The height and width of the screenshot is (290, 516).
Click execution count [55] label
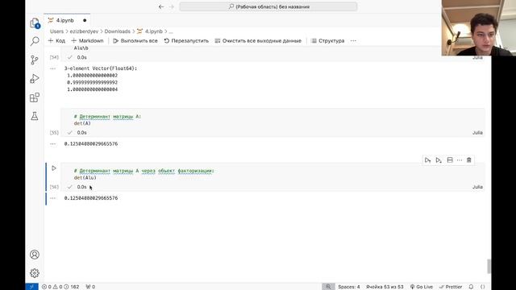(54, 133)
